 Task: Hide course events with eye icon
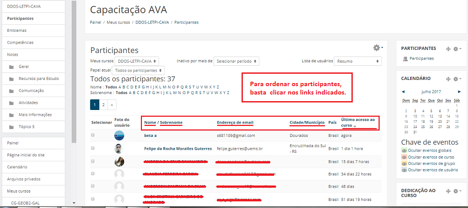(x=404, y=157)
